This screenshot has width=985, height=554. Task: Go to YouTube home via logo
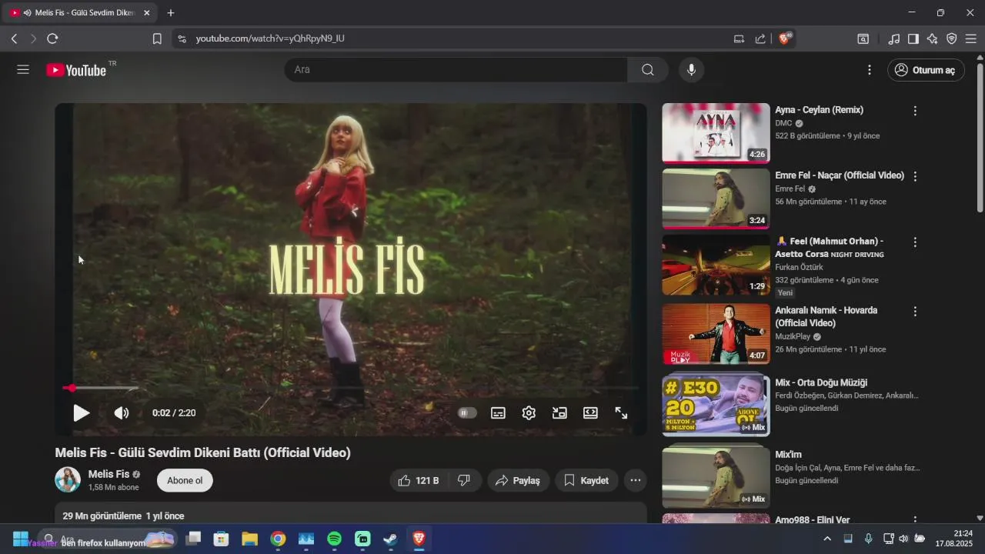75,70
